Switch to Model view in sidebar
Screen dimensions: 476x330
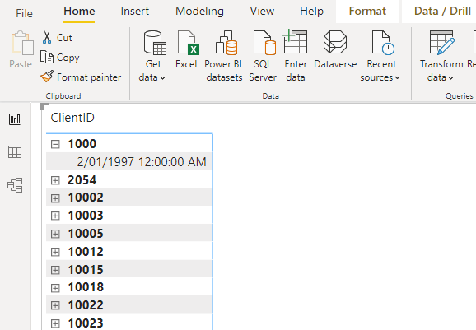tap(15, 184)
